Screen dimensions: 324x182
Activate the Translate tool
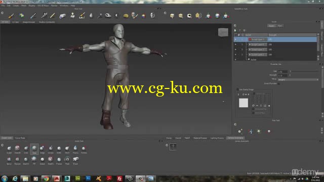tap(209, 16)
